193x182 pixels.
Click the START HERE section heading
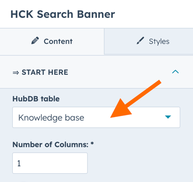tap(45, 72)
